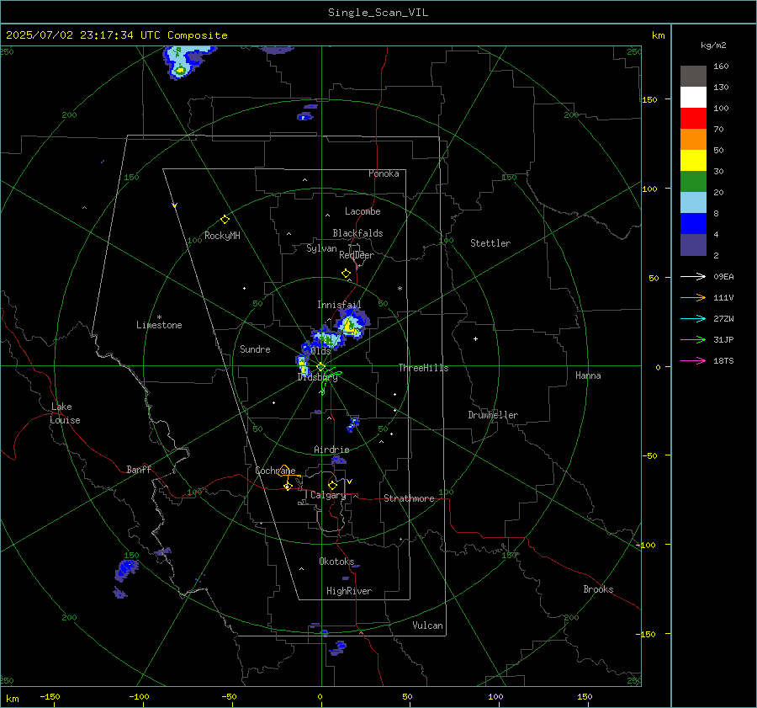
Task: Click the Okotoks town label
Action: (336, 561)
